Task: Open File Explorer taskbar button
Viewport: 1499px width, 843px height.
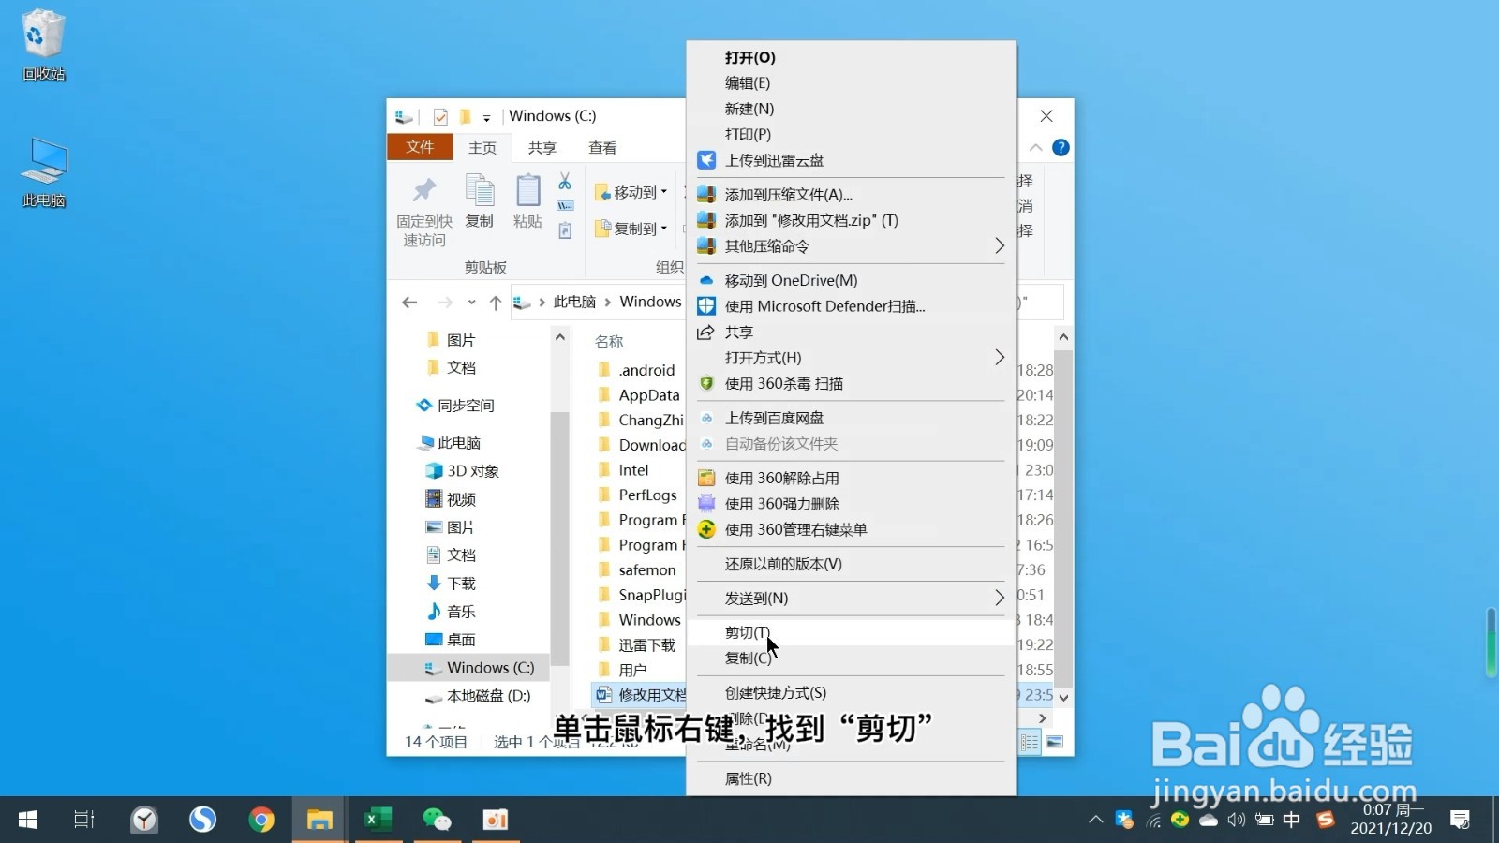Action: 319,820
